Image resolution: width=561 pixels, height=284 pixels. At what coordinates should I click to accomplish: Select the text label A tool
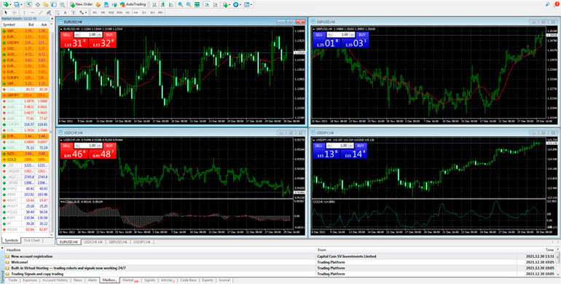[x=65, y=12]
